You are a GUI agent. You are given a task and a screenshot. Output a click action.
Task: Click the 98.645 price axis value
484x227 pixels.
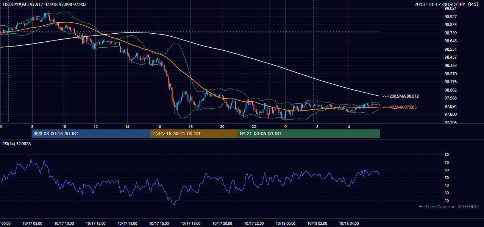point(450,41)
